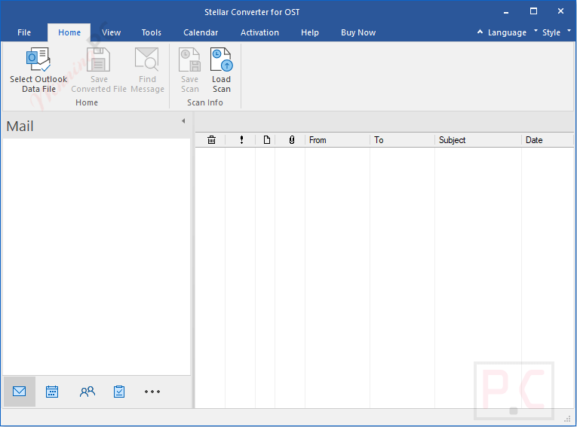This screenshot has height=427, width=577.
Task: Click Select Outlook Data File icon
Action: pos(38,59)
